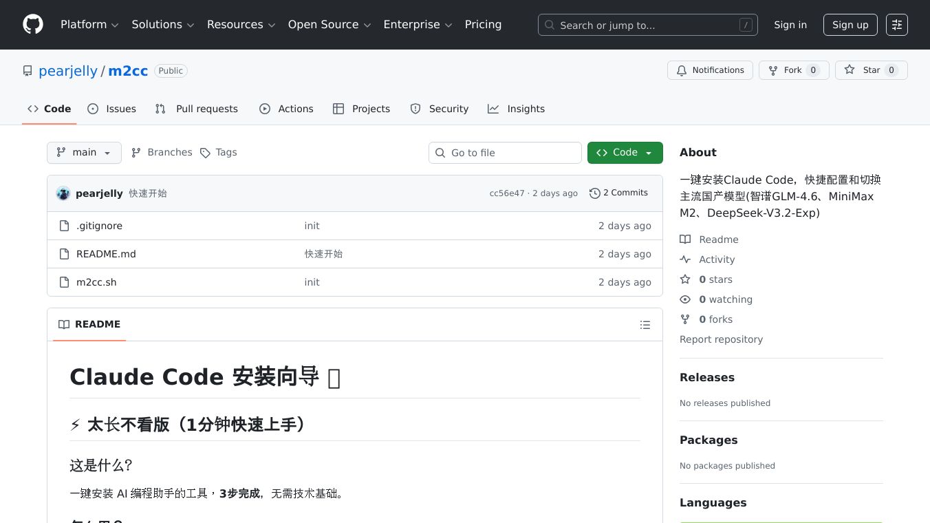Open the Tags list
The height and width of the screenshot is (523, 930).
click(x=219, y=153)
